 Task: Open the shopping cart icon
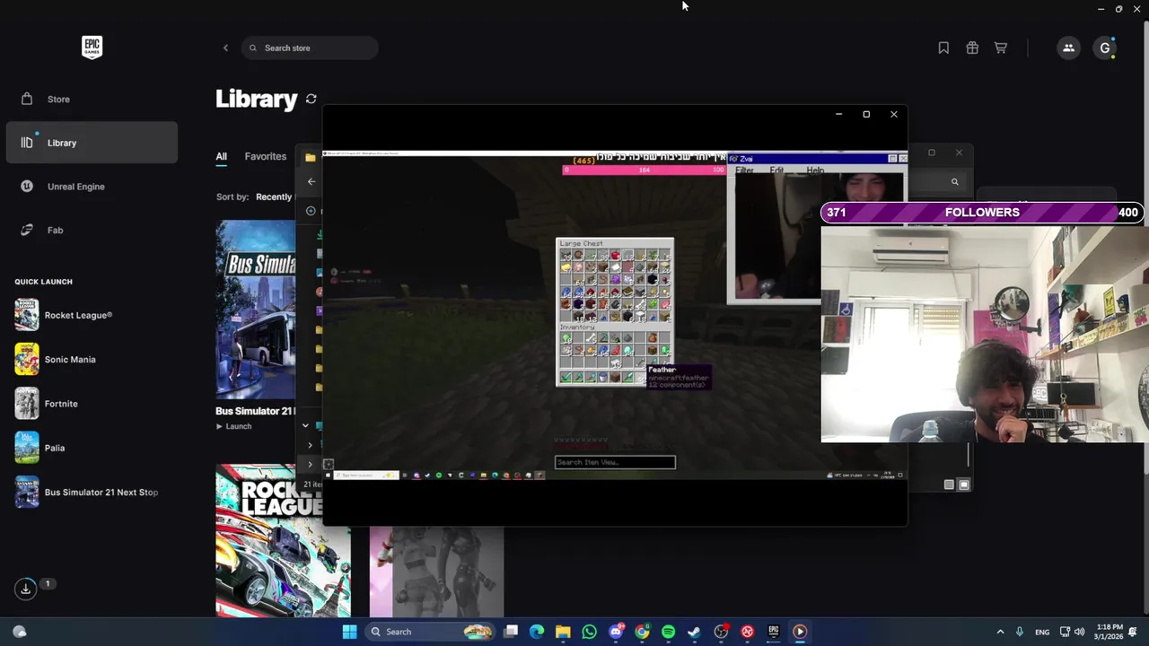tap(1001, 48)
